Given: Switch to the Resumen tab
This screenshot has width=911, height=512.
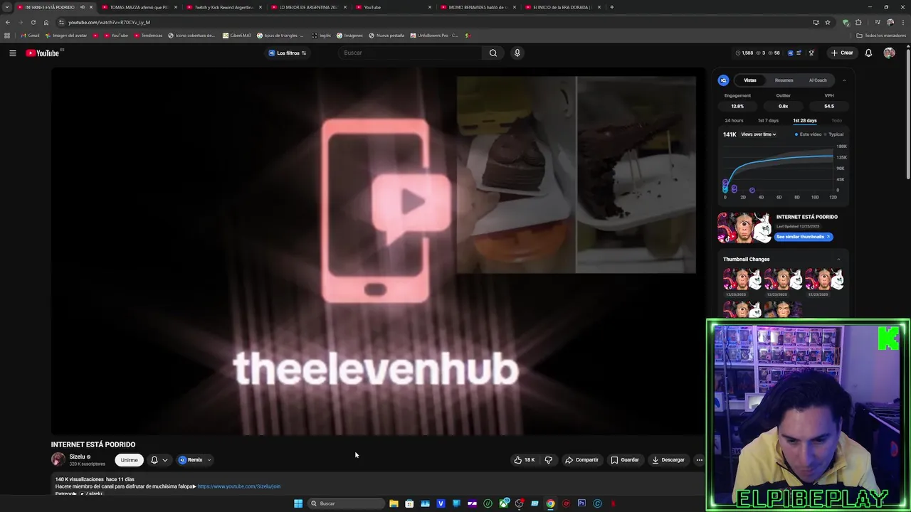Looking at the screenshot, I should (784, 80).
